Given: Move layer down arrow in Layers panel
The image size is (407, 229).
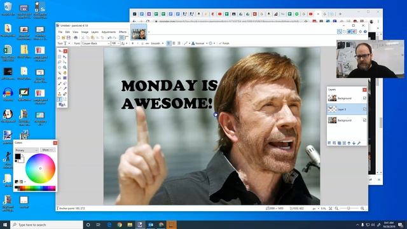Looking at the screenshot, I should click(354, 143).
